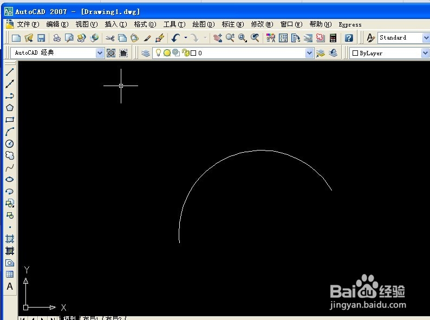The height and width of the screenshot is (320, 430).
Task: Open the undo history dropdown arrow
Action: (186, 38)
